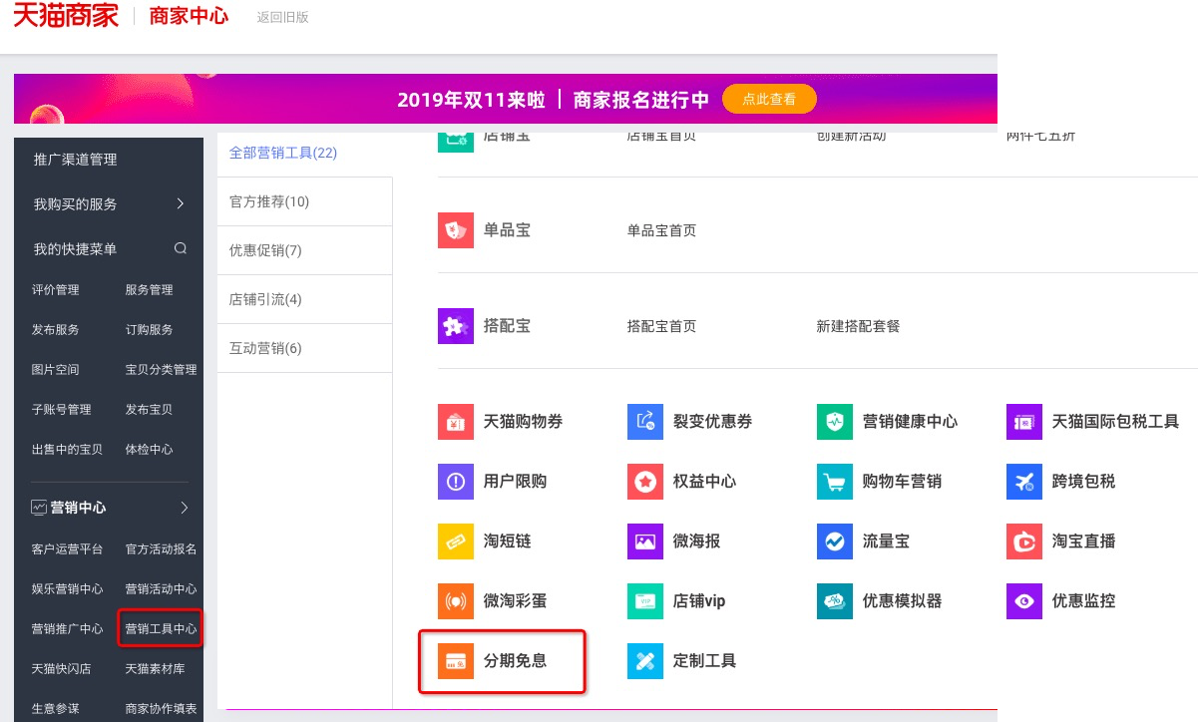Click the 点此查看 banner button
This screenshot has height=722, width=1198.
click(769, 100)
